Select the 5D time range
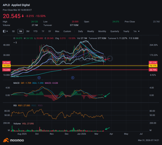 click(13, 31)
